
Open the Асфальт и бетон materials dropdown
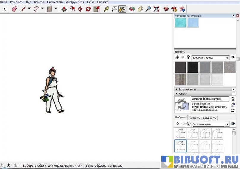tap(227, 58)
